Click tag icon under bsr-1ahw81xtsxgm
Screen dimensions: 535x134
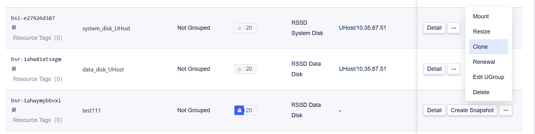coord(14,69)
